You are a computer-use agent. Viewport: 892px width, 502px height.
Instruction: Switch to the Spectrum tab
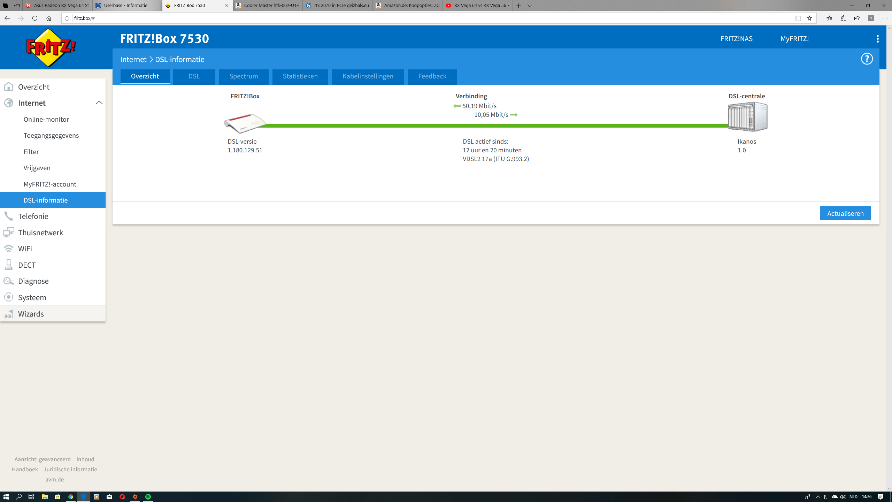244,76
